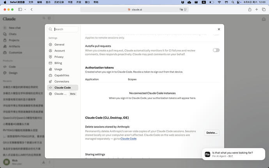Open the Claude Beta settings item
This screenshot has width=269, height=168.
click(x=63, y=94)
